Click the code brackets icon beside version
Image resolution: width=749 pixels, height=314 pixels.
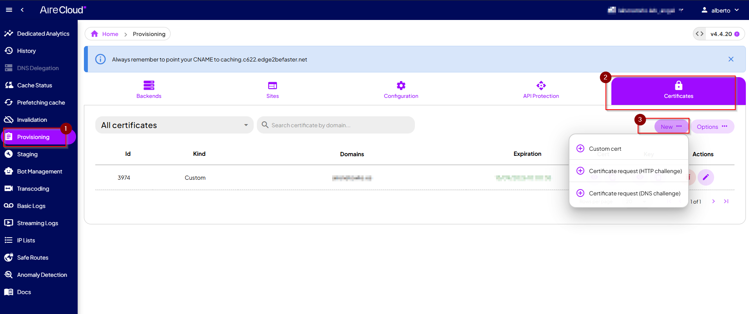click(700, 34)
